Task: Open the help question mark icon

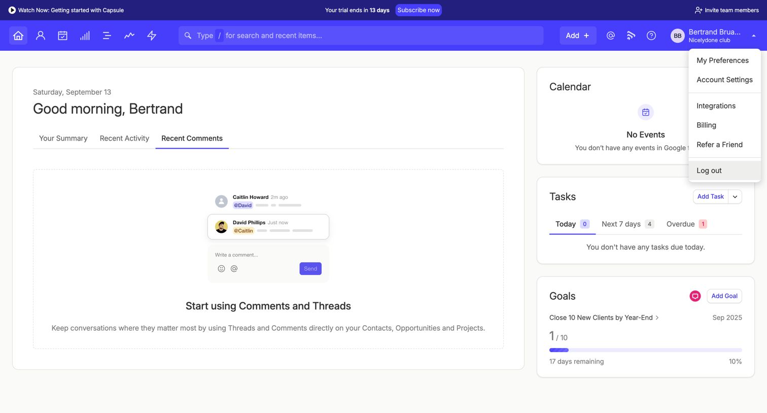Action: [651, 36]
